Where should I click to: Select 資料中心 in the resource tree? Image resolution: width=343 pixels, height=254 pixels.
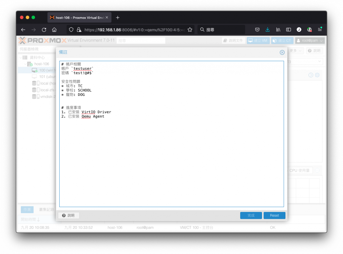click(37, 57)
